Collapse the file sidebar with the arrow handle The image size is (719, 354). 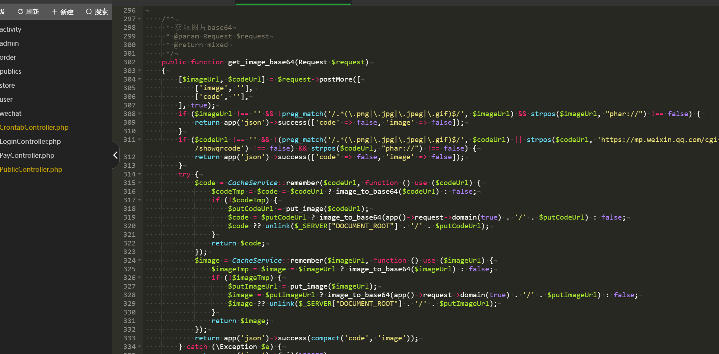point(115,155)
